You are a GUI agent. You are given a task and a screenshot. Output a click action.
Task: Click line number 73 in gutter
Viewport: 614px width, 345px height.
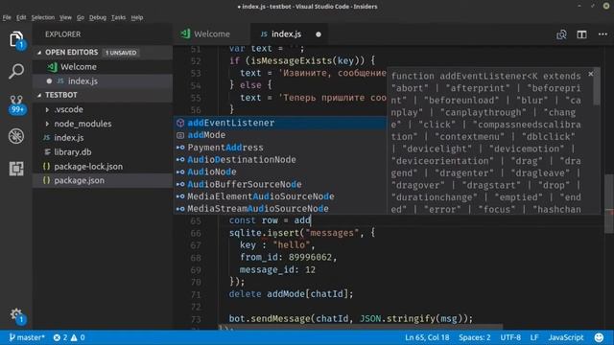[196, 319]
